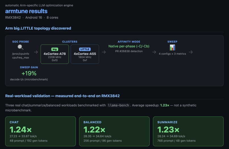Screen dimensions: 229x149
Task: Click the 'Android 16' text
Action: coord(34,18)
